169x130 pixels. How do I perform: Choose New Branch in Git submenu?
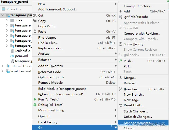pyautogui.click(x=143, y=95)
